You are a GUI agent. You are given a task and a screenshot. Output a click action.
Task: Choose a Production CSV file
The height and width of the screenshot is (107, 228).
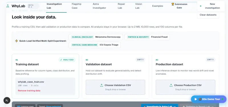pos(186,87)
